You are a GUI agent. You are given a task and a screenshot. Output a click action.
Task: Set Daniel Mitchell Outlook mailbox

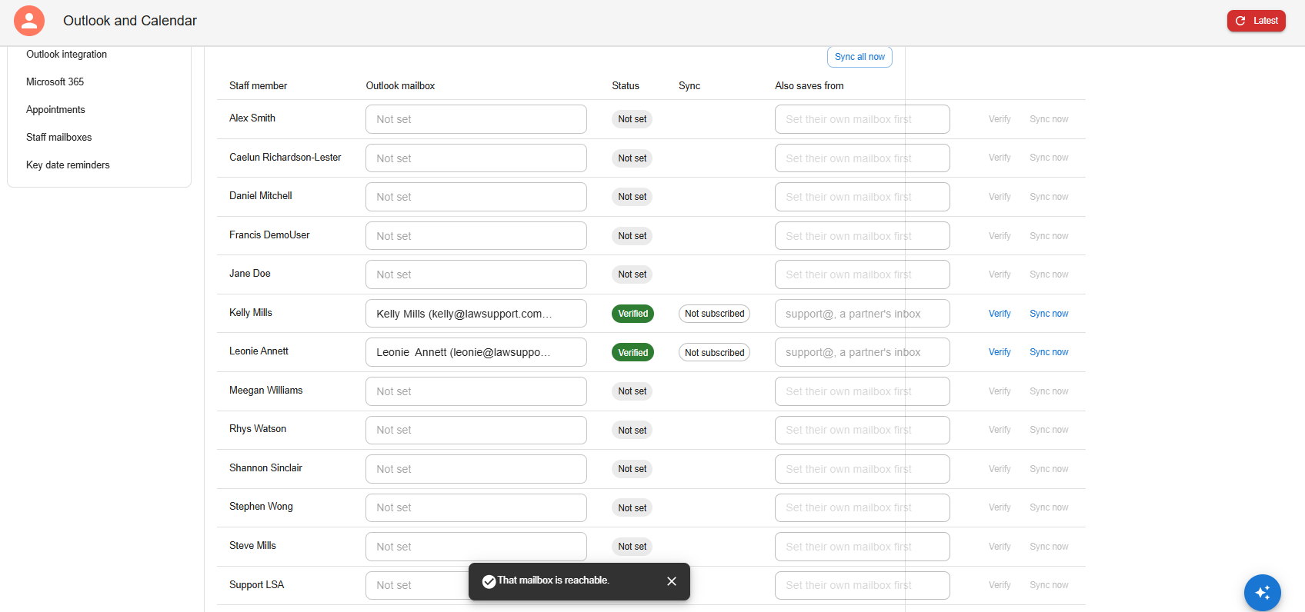tap(476, 197)
